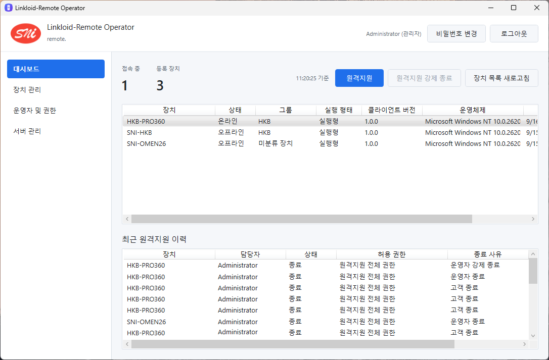Start remote support with the 원격지원 button
This screenshot has height=360, width=549.
[x=359, y=78]
